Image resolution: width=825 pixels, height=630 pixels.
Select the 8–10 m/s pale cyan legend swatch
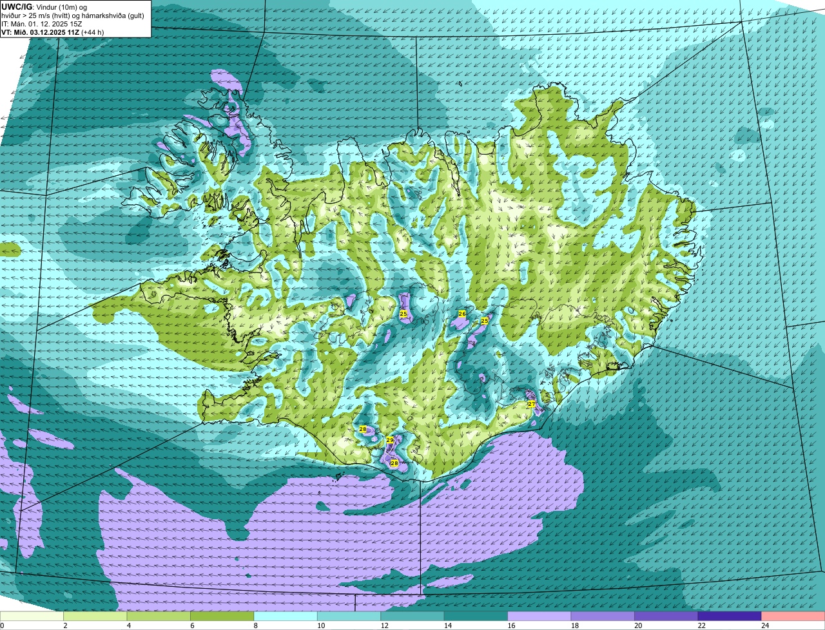(286, 616)
